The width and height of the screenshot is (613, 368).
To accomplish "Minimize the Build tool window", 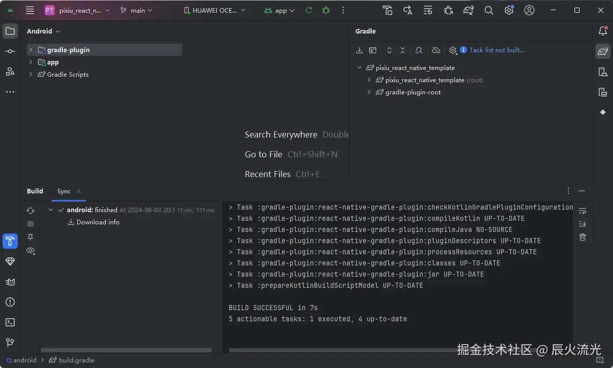I will point(582,191).
